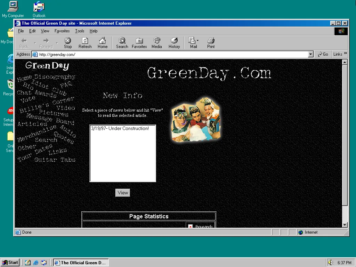
Task: Launch Outlook from the desktop
Action: [x=39, y=6]
